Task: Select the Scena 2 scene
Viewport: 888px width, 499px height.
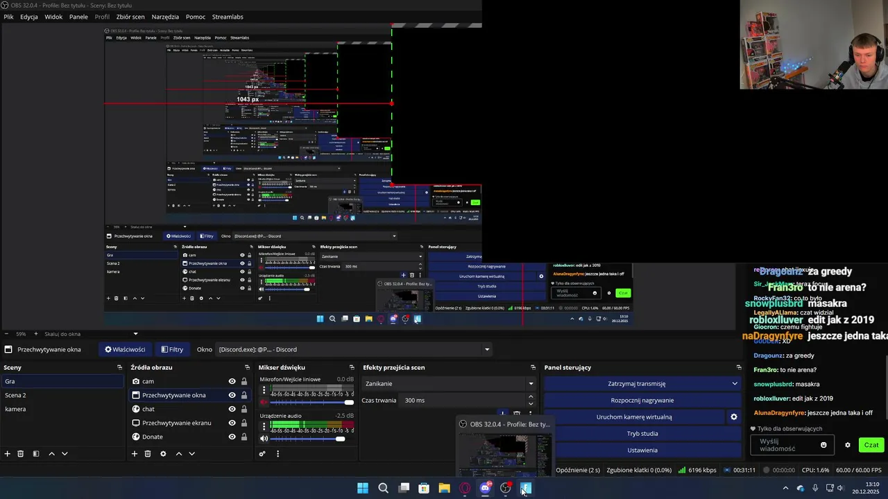Action: point(62,395)
